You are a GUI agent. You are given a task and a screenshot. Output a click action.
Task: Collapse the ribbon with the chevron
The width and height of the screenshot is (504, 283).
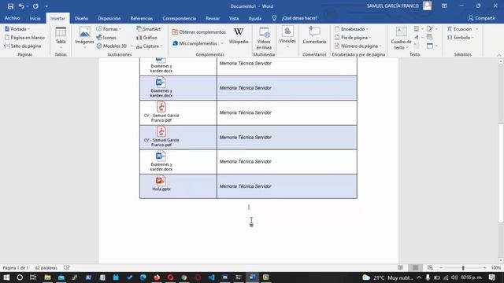pos(498,55)
